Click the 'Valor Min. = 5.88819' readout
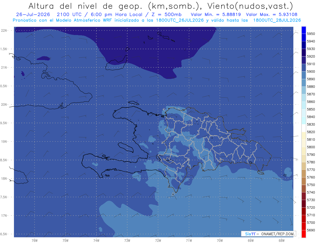The height and width of the screenshot is (244, 316). pyautogui.click(x=216, y=14)
